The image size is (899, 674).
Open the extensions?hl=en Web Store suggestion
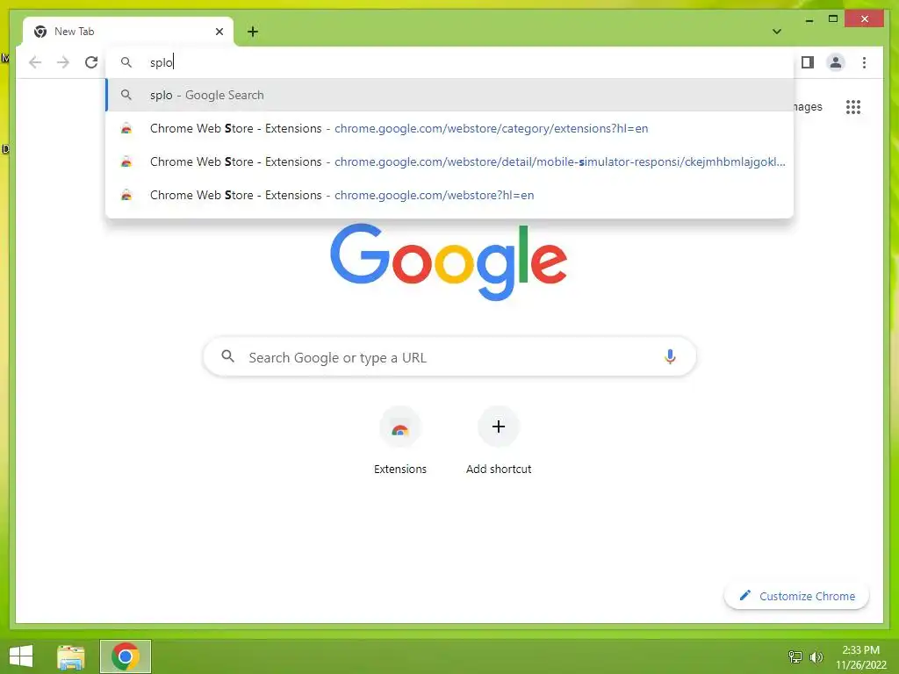click(450, 128)
